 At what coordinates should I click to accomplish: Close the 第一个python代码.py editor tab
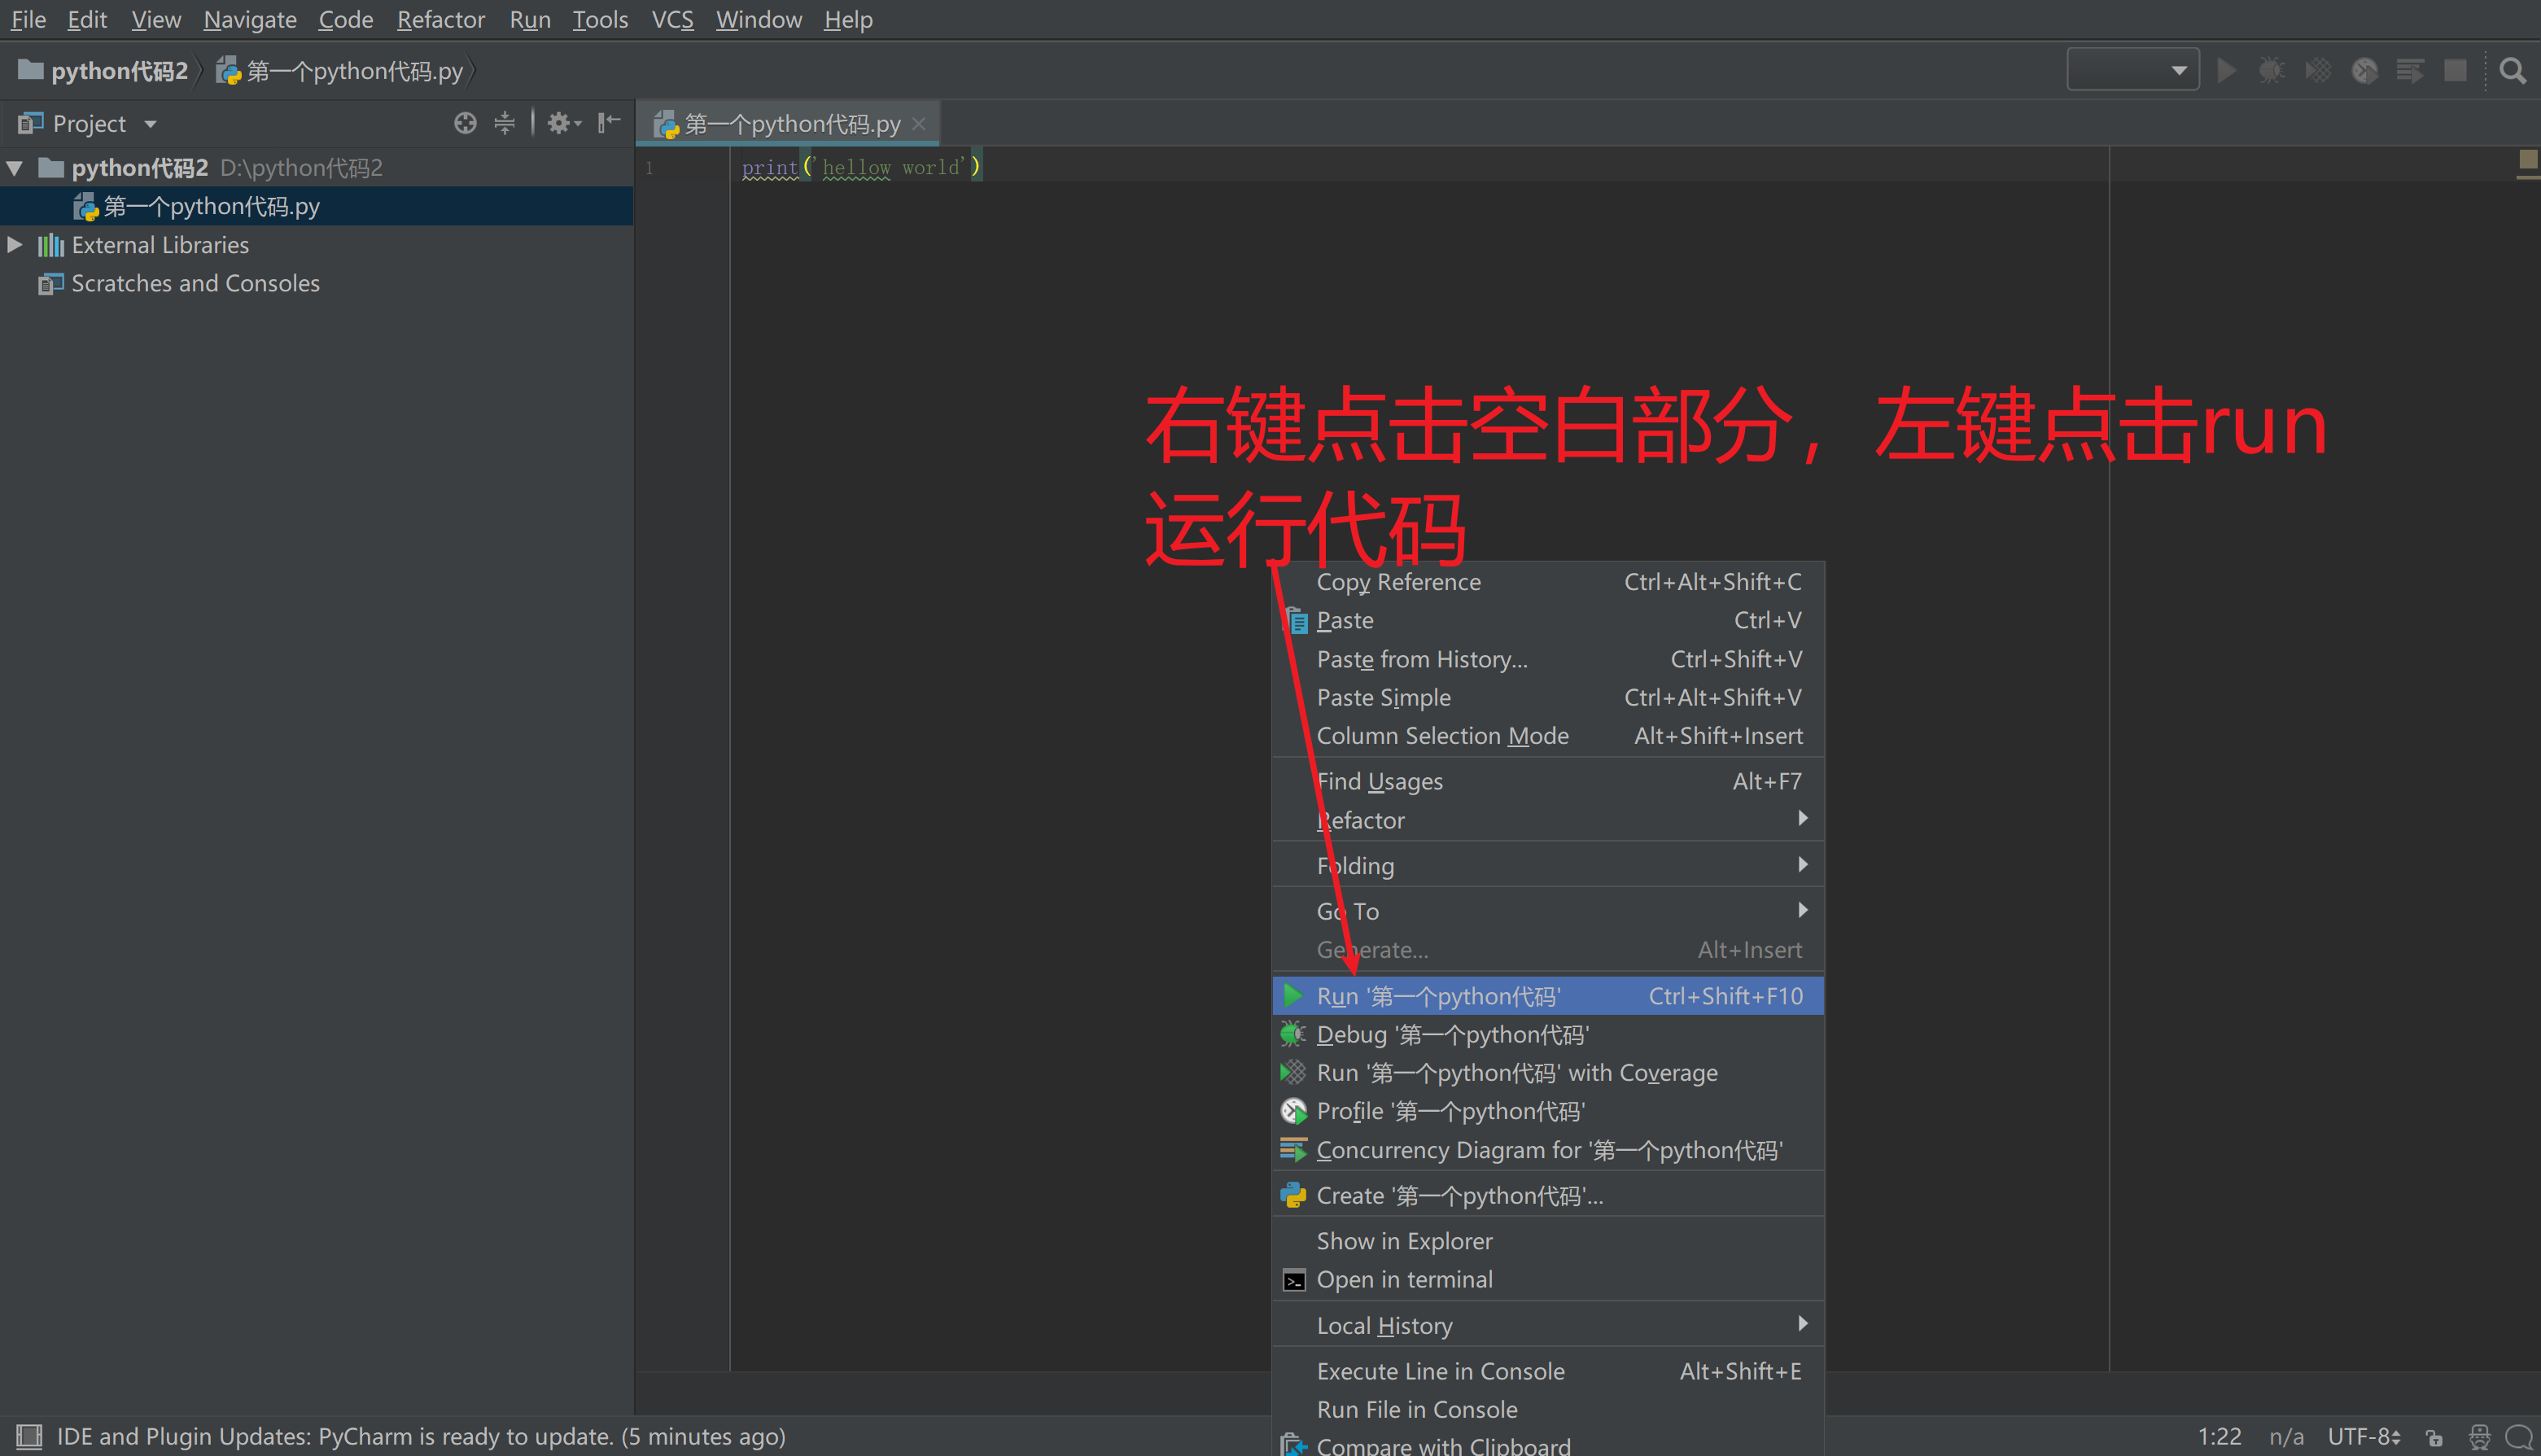[x=919, y=124]
